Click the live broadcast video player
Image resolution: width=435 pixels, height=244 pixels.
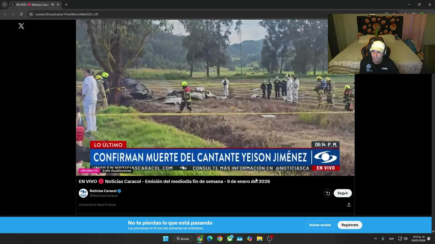point(215,98)
